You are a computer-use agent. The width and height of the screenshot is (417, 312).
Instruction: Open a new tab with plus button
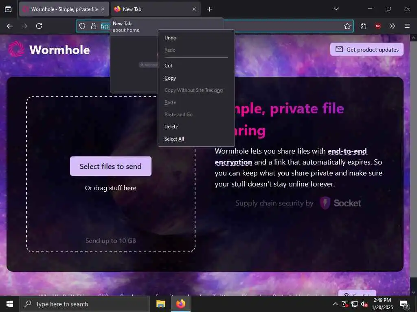tap(210, 9)
